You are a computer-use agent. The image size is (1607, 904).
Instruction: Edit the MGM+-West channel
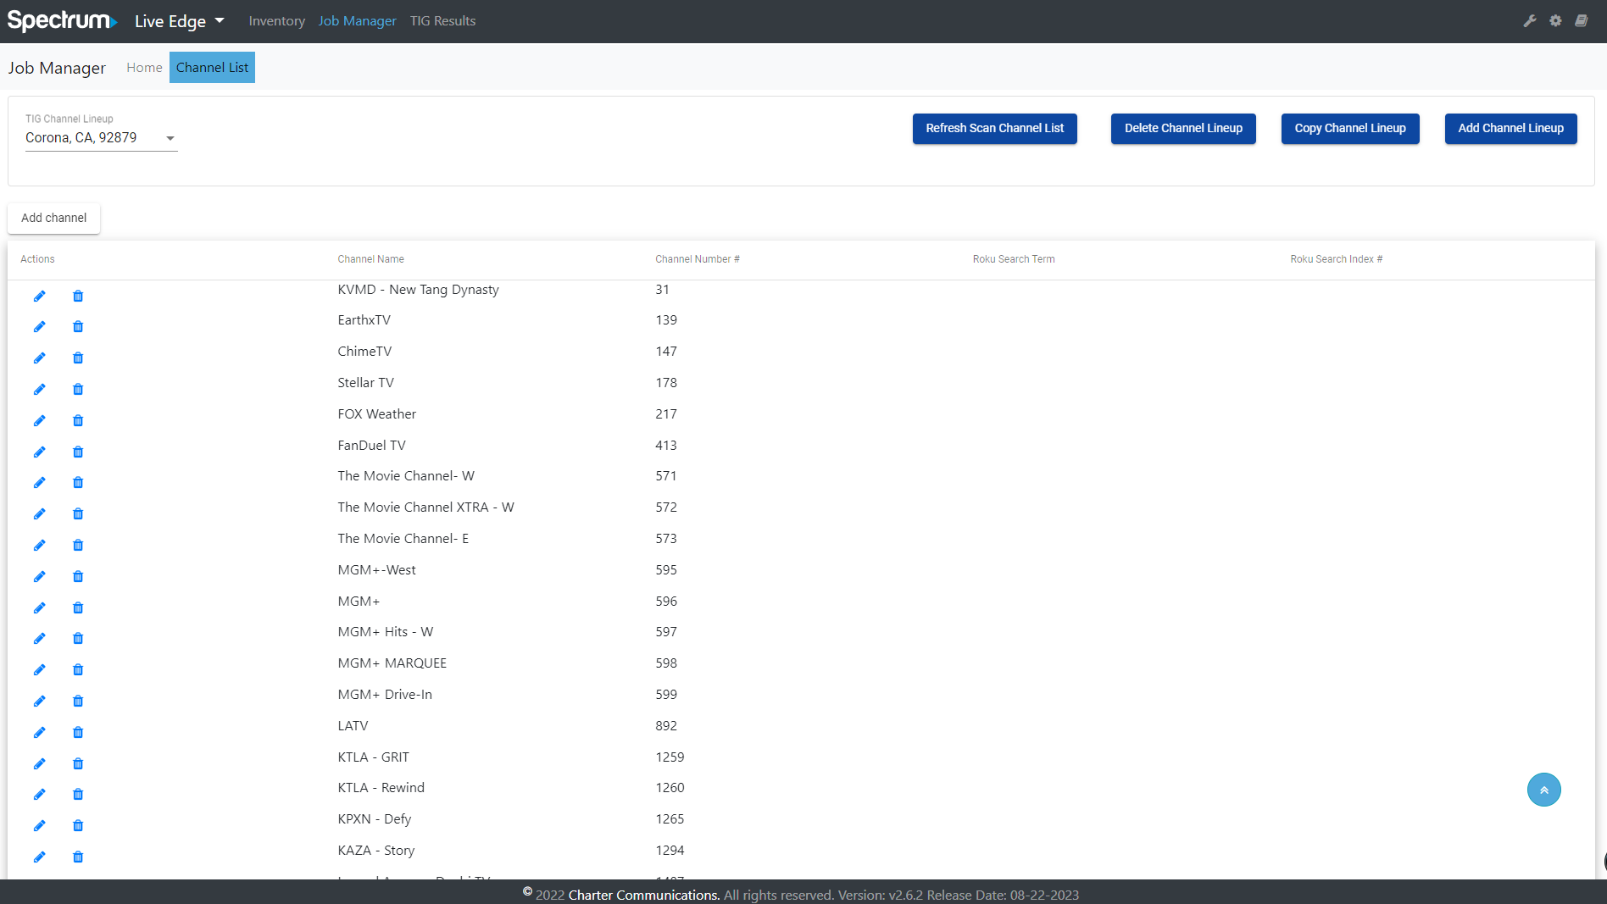[x=40, y=577]
